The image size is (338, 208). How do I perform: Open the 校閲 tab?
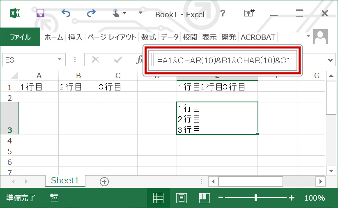click(x=190, y=37)
